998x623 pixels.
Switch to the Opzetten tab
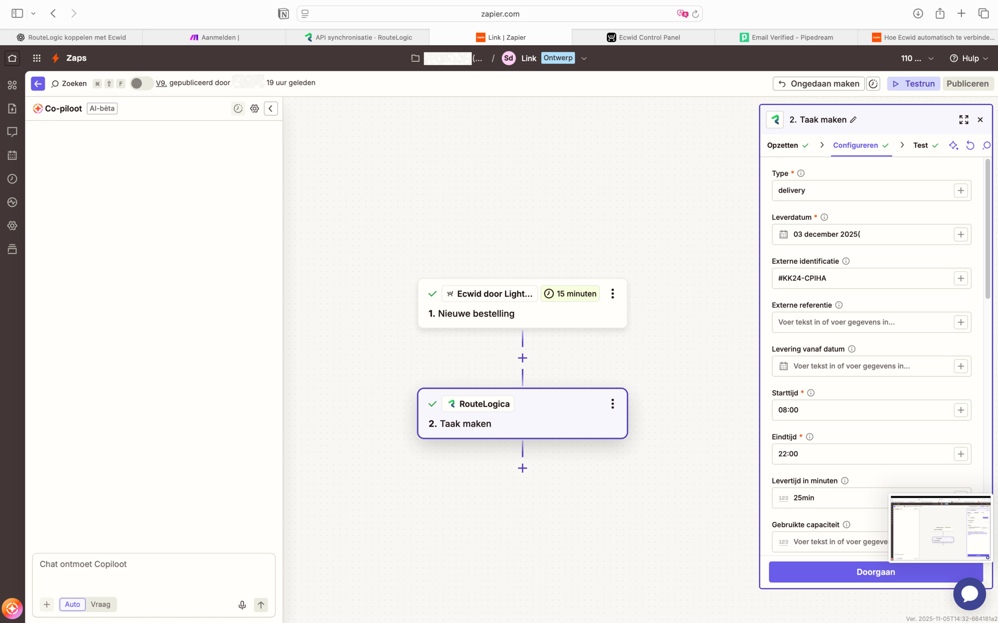coord(783,145)
